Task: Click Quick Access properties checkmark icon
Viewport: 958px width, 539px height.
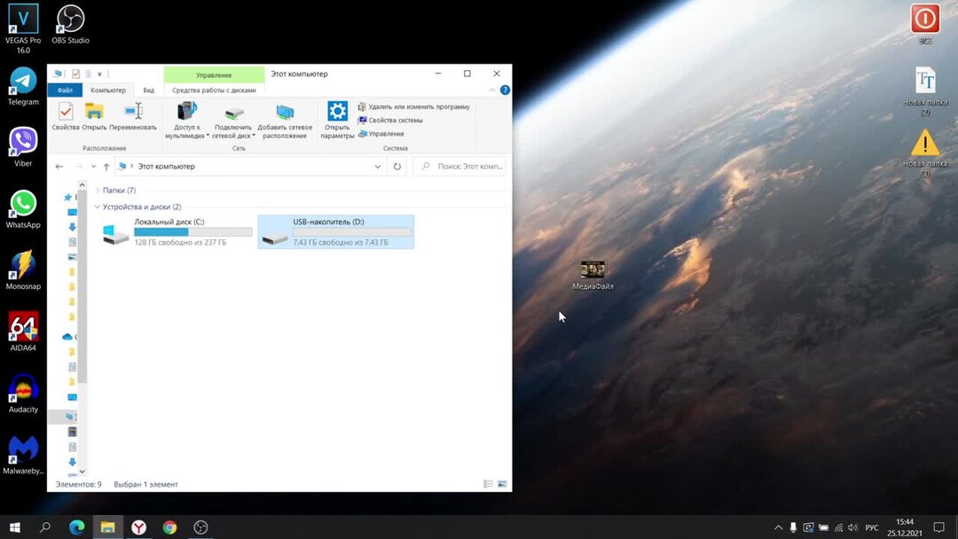Action: [x=75, y=74]
